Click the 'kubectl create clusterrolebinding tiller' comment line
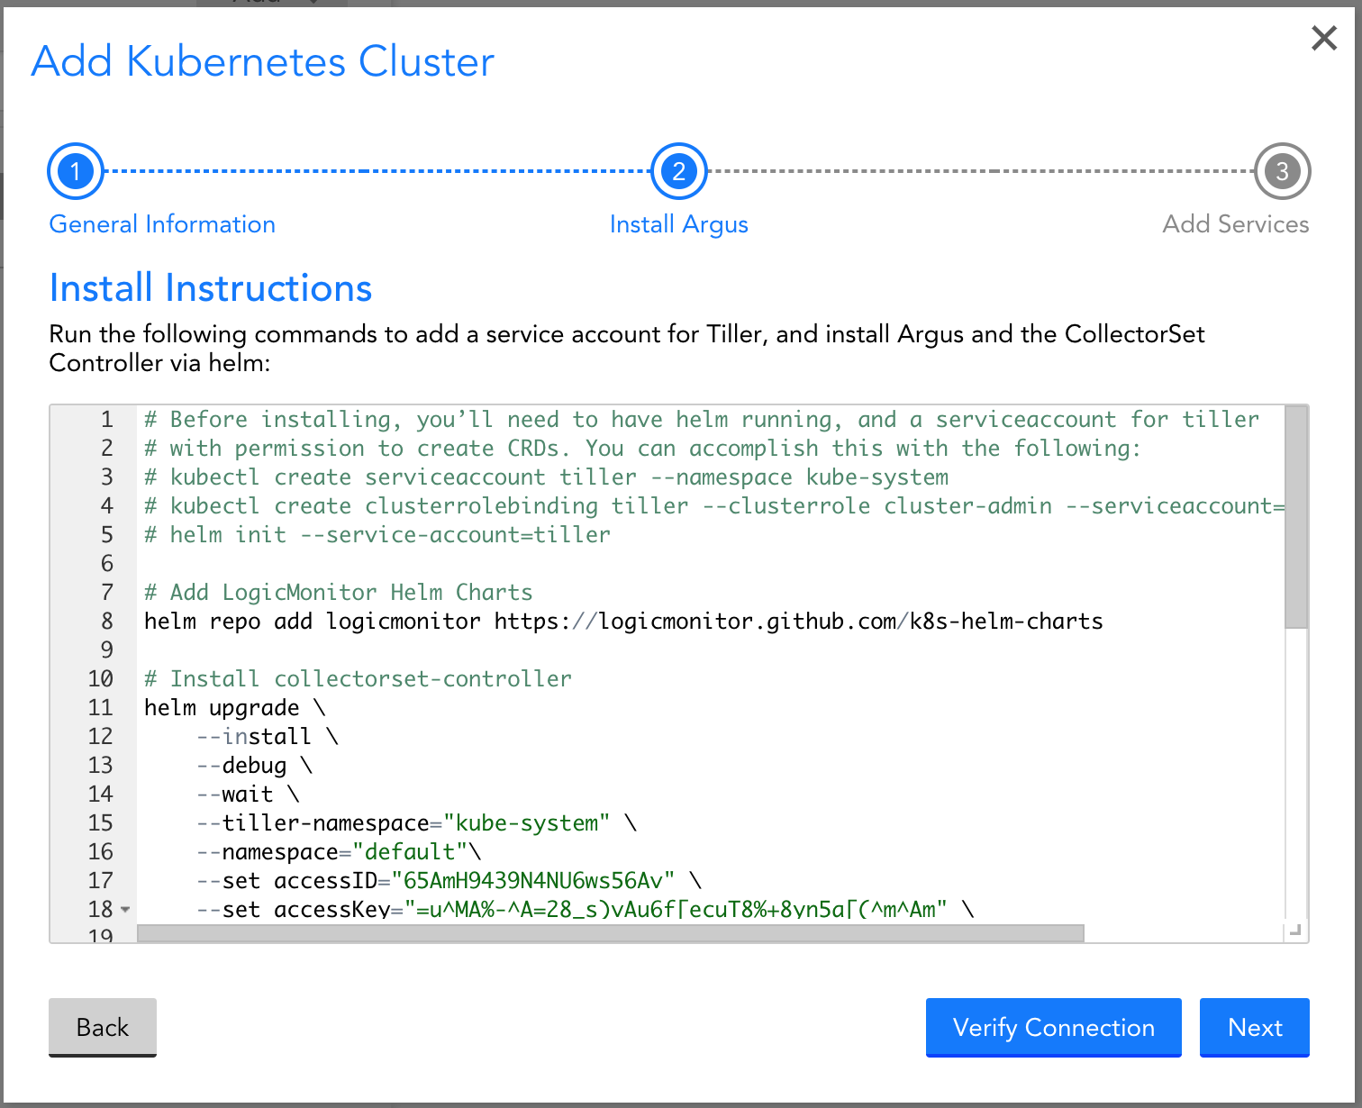 (714, 506)
